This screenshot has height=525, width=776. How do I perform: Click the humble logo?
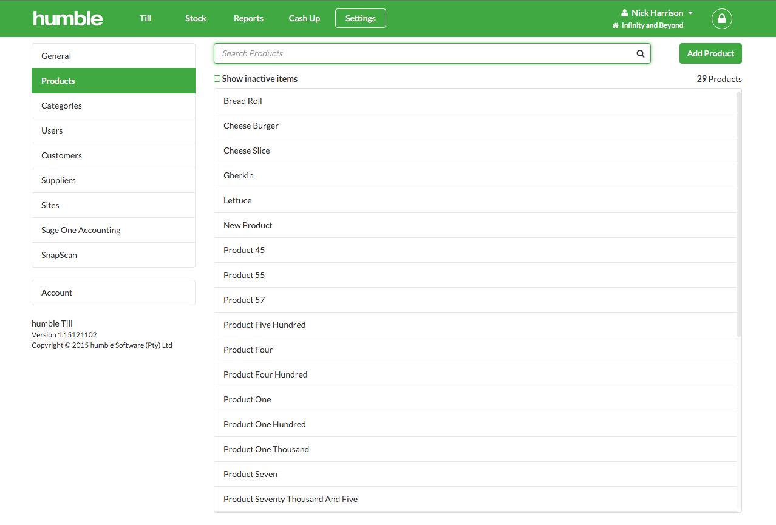click(x=68, y=18)
